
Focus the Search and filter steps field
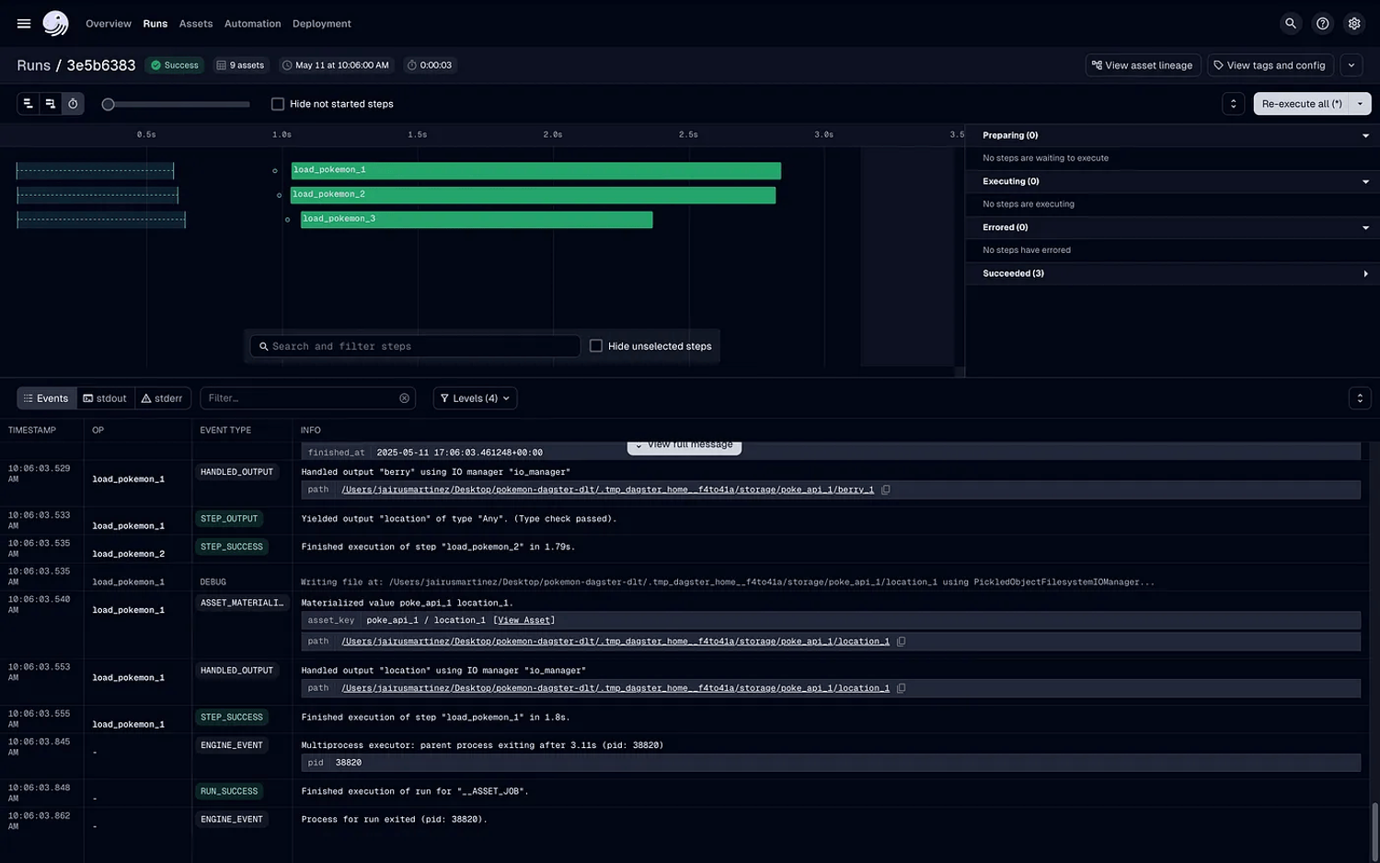(x=415, y=346)
